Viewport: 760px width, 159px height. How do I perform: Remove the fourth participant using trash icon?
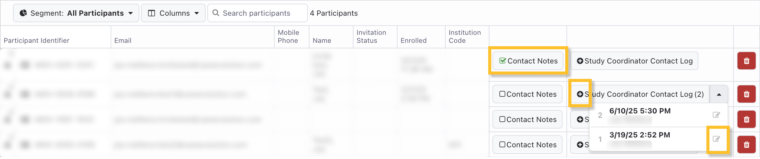pyautogui.click(x=746, y=145)
